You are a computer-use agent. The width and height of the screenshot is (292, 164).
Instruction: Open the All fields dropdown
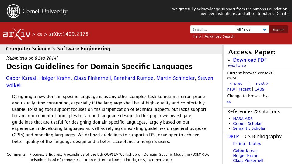tap(252, 29)
